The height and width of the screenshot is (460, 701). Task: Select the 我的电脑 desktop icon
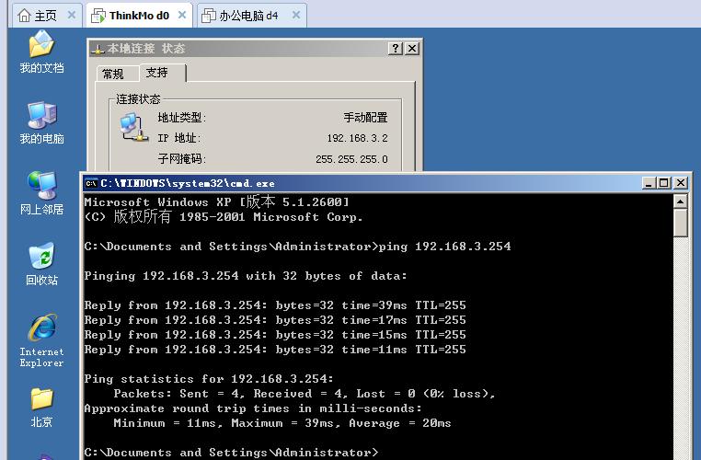tap(41, 123)
